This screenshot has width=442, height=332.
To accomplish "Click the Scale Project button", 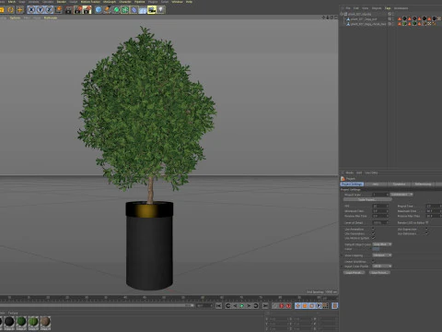I will click(367, 199).
